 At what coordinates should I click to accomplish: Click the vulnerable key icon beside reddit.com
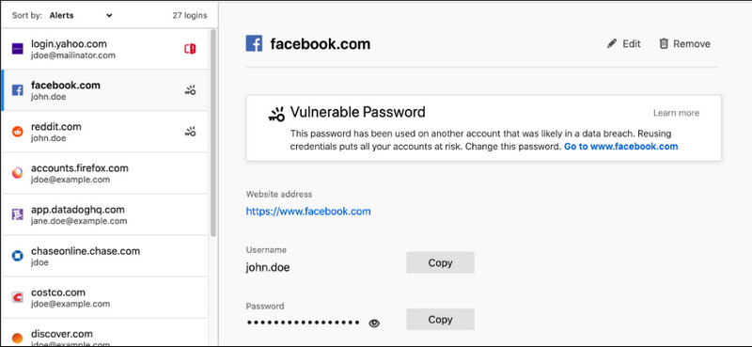click(x=191, y=132)
